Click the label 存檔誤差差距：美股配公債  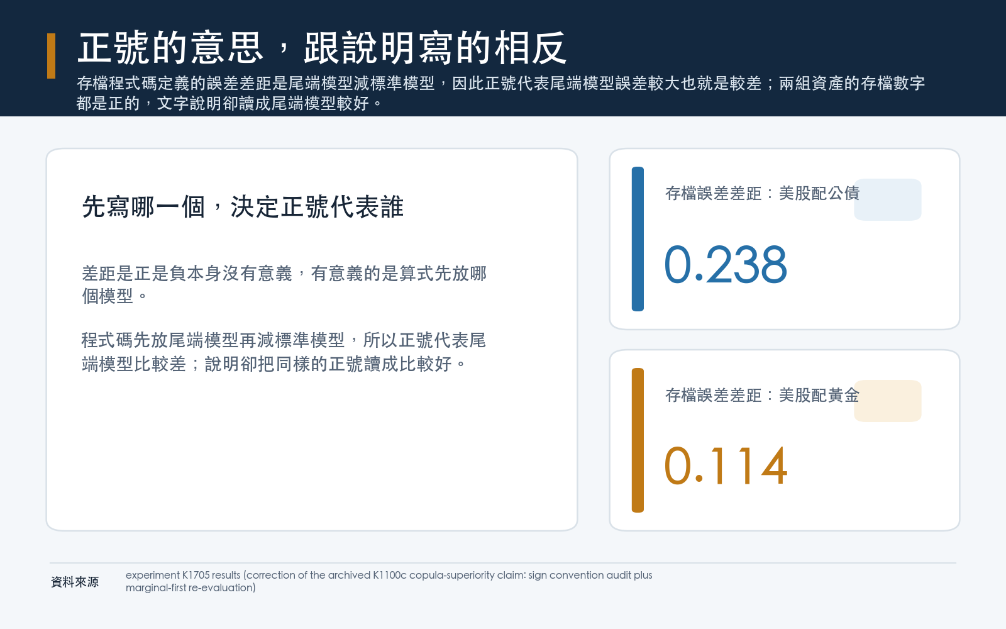point(762,193)
